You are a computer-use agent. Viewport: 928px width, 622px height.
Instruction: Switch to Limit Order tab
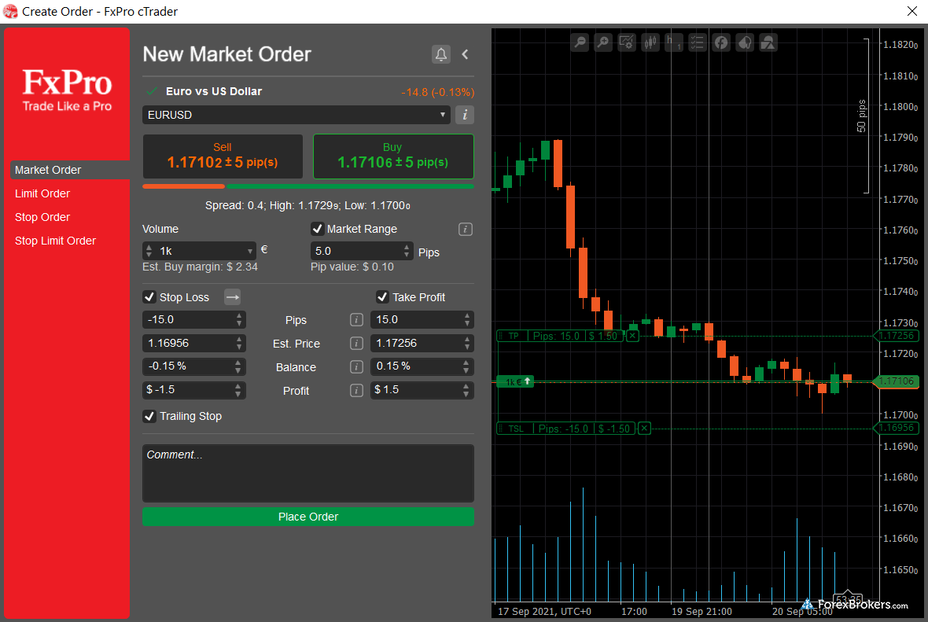(42, 193)
